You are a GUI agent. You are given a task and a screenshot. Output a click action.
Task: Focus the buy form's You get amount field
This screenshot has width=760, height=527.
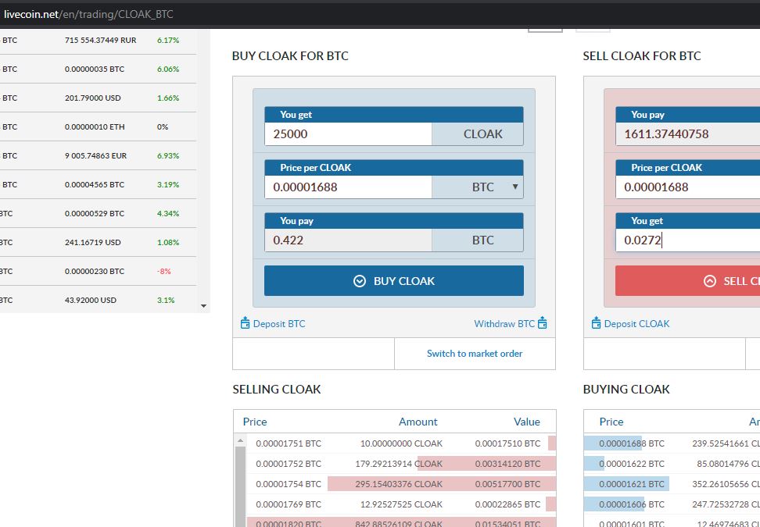[348, 134]
